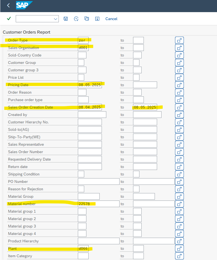Open multiple selection for Sales Organisation
Image resolution: width=217 pixels, height=260 pixels.
coord(179,48)
